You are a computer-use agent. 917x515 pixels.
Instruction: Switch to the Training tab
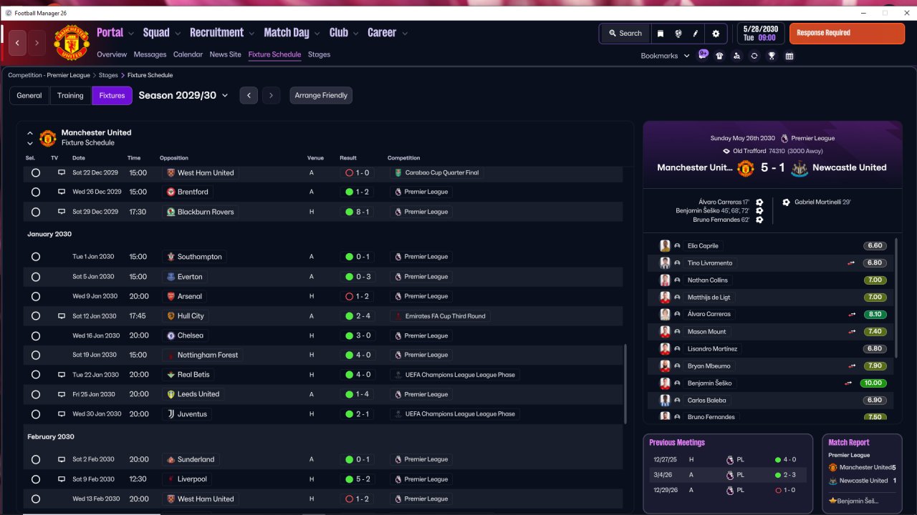coord(71,95)
